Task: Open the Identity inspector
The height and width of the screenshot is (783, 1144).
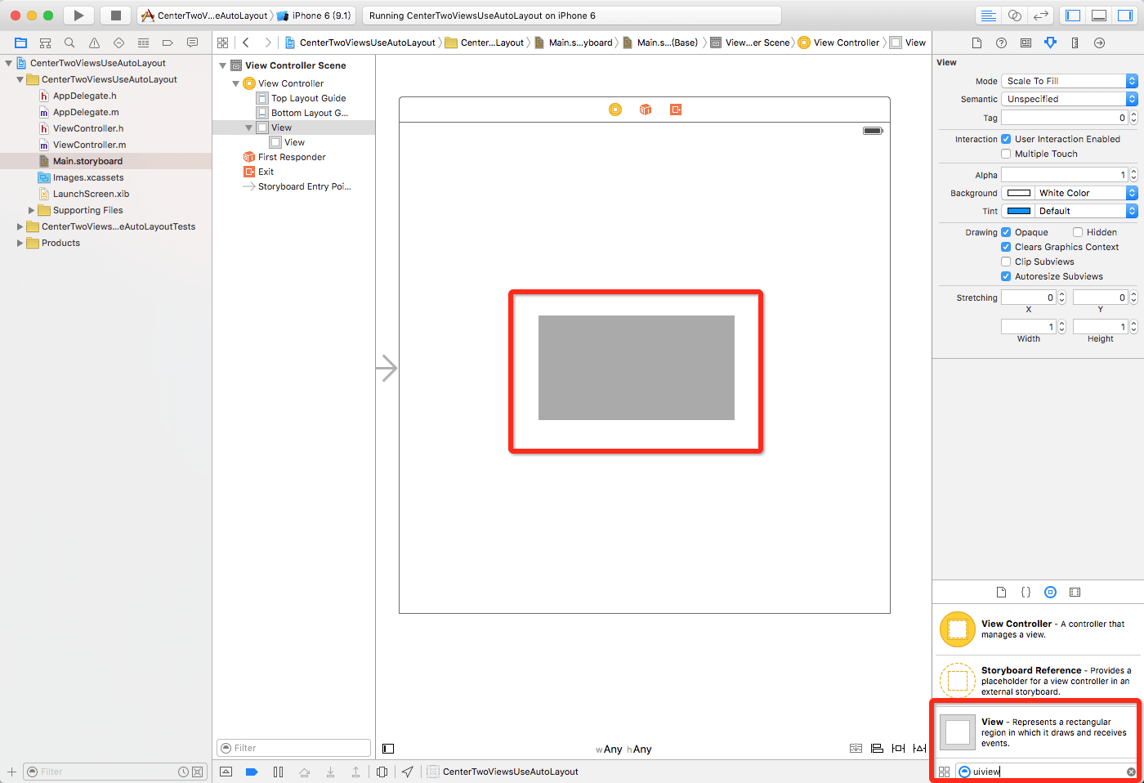Action: (1026, 43)
